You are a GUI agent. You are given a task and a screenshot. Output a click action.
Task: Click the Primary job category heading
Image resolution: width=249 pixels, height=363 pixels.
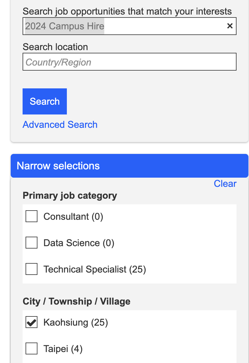pyautogui.click(x=70, y=196)
